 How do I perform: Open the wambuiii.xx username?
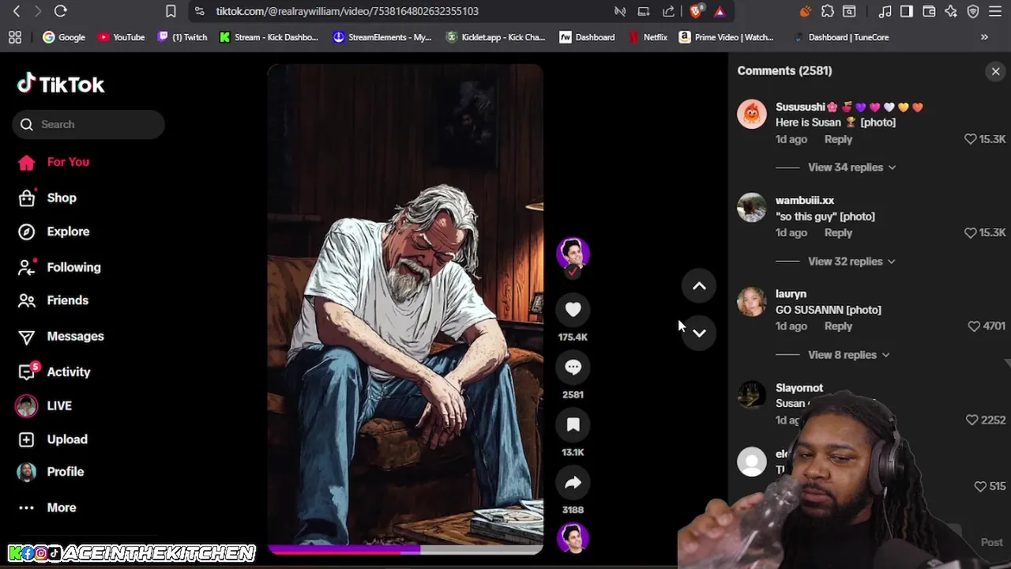[x=804, y=201]
